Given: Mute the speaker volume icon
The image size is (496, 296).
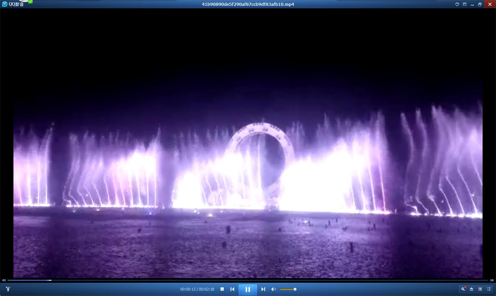Looking at the screenshot, I should tap(273, 289).
